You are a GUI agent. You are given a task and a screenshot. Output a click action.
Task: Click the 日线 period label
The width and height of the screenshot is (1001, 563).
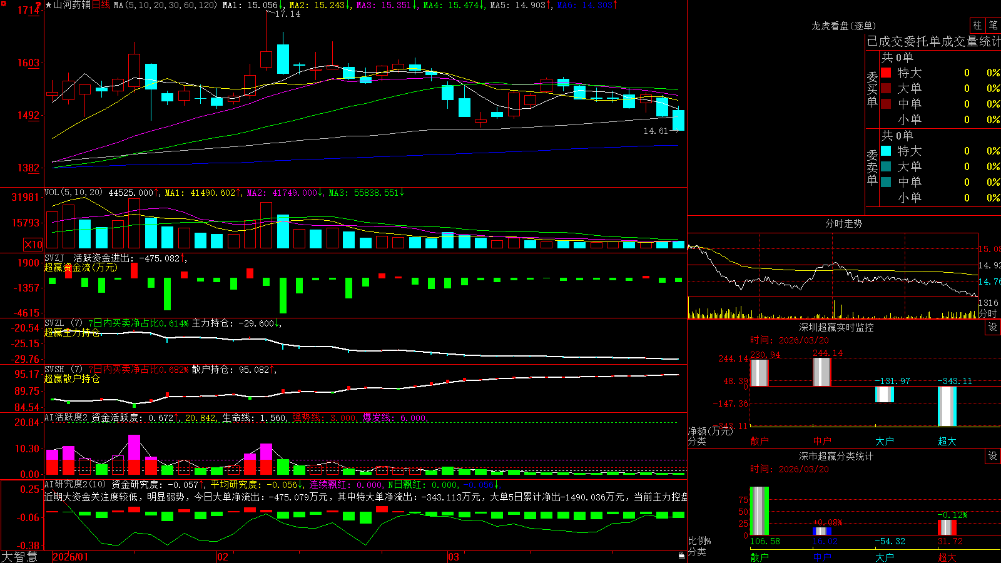coord(101,5)
